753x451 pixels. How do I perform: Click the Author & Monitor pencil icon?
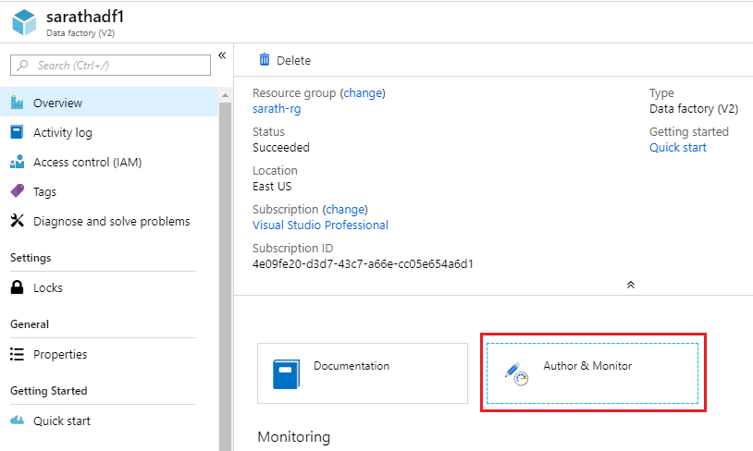[516, 373]
